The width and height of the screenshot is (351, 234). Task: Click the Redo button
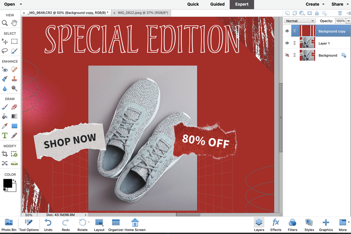[x=65, y=225]
